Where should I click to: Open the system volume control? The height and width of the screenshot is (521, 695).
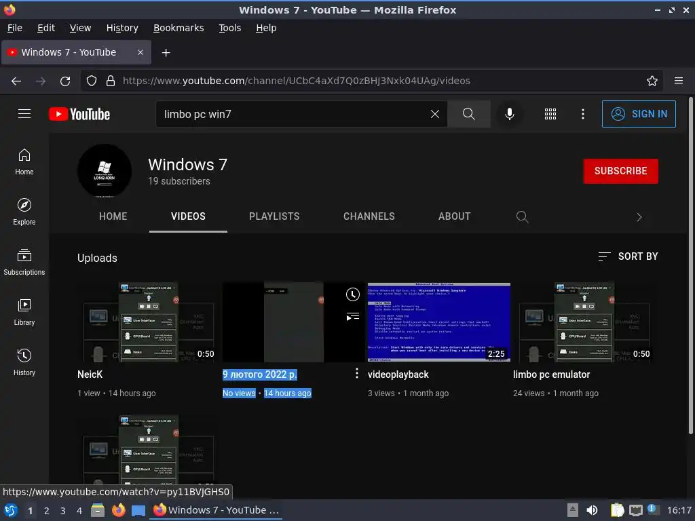[x=592, y=510]
